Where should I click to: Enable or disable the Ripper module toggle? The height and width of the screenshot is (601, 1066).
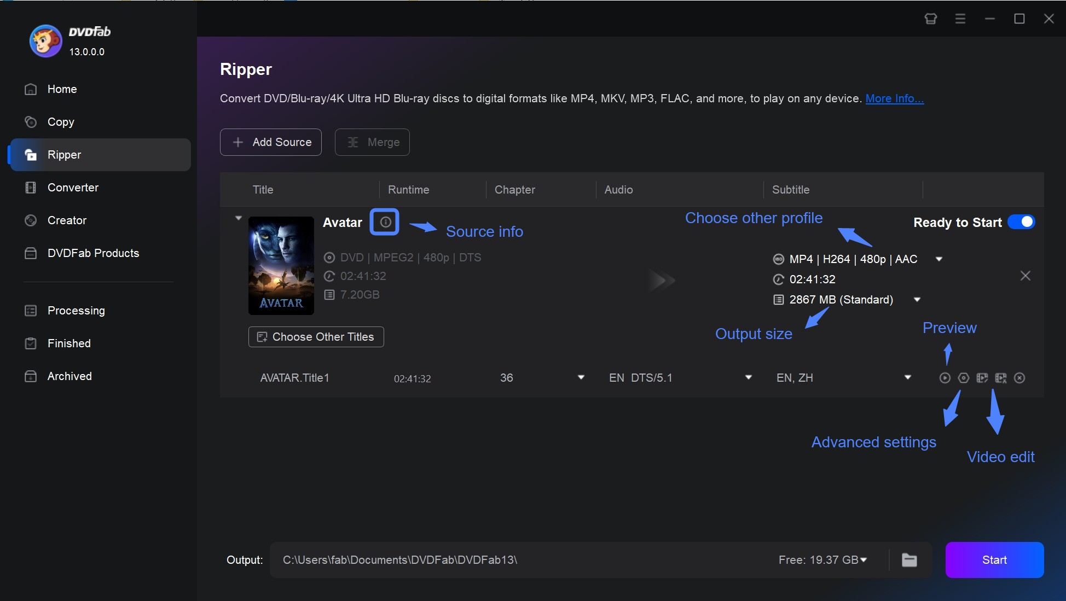click(x=1023, y=223)
